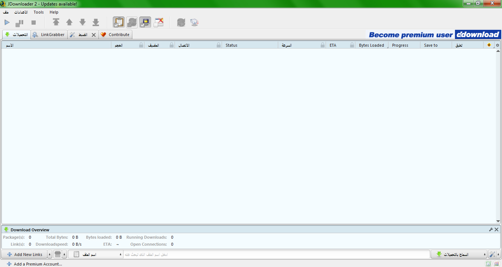Viewport: 502px width, 267px height.
Task: Toggle the auto reconnect toolbar button
Action: tap(132, 22)
